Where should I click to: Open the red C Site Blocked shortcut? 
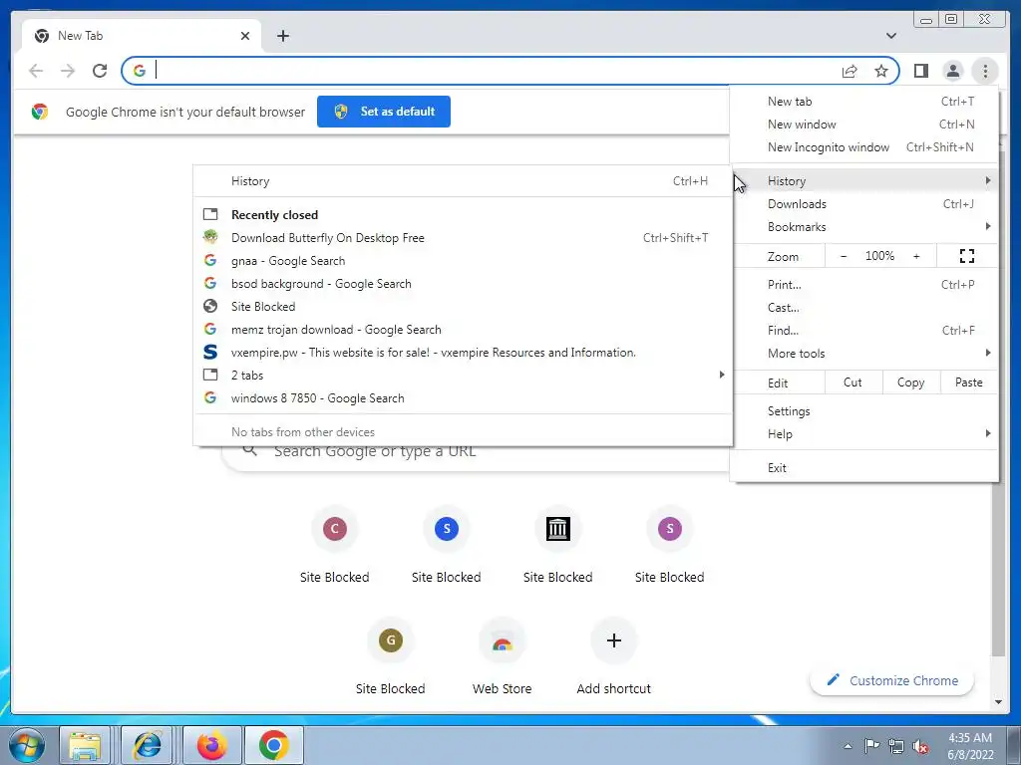[335, 529]
